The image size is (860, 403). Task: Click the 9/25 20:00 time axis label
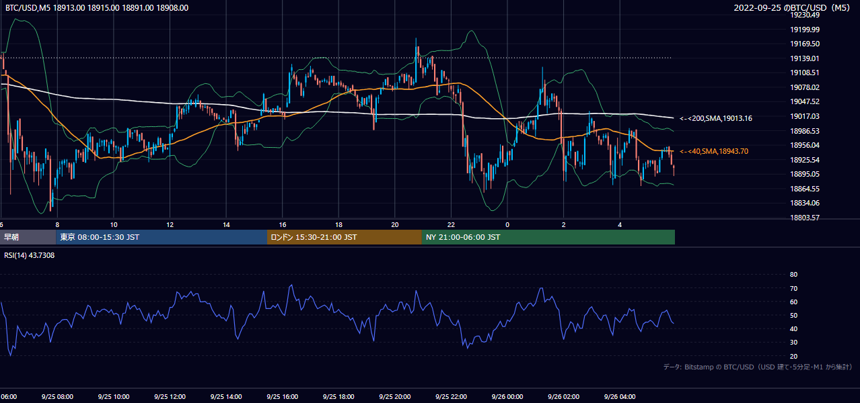tap(395, 397)
